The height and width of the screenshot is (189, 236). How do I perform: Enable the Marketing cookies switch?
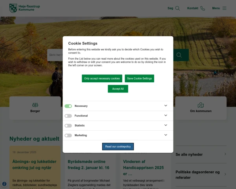tap(68, 135)
